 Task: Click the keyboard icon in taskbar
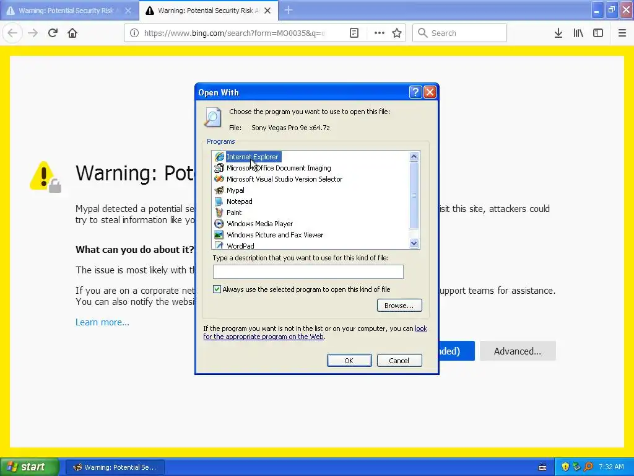[x=542, y=467]
